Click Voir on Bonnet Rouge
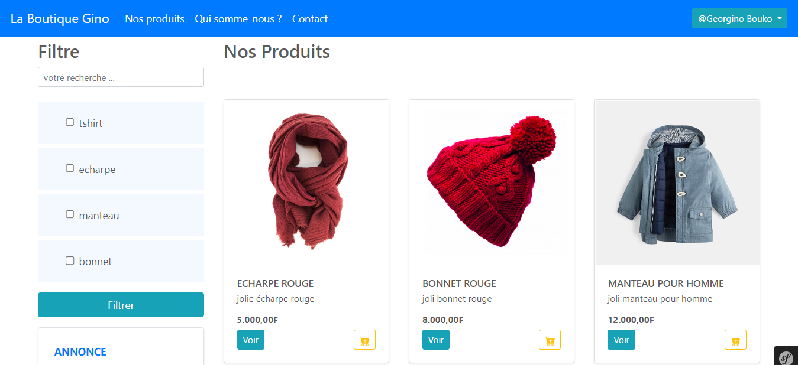The image size is (798, 365). (x=435, y=340)
